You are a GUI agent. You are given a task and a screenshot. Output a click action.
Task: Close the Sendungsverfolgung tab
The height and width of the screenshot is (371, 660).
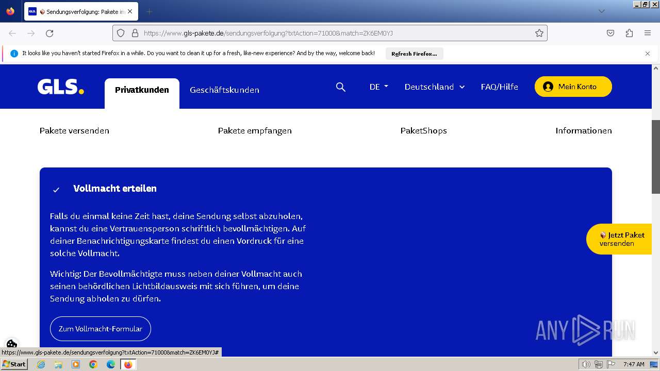coord(129,11)
